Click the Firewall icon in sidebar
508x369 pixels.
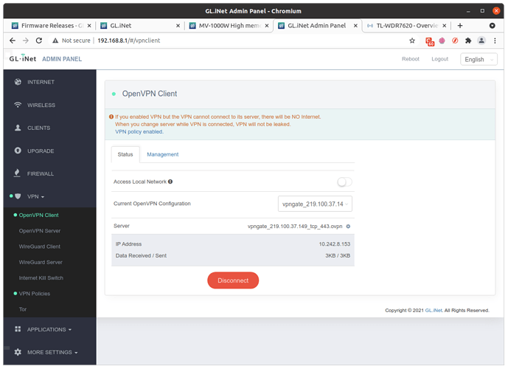click(x=18, y=173)
